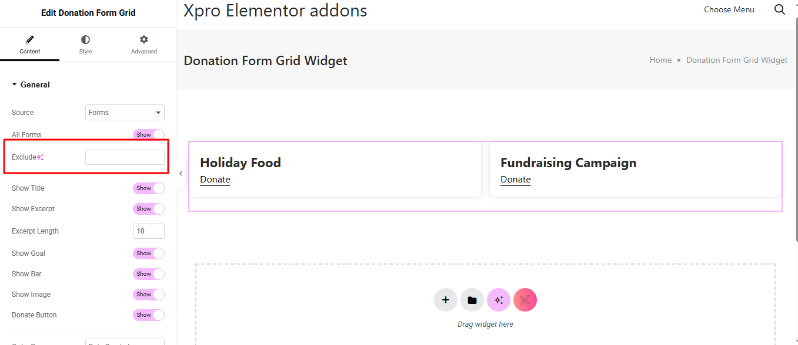Disable the Show Title switch

[149, 188]
